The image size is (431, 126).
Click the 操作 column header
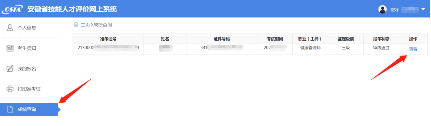pyautogui.click(x=413, y=39)
